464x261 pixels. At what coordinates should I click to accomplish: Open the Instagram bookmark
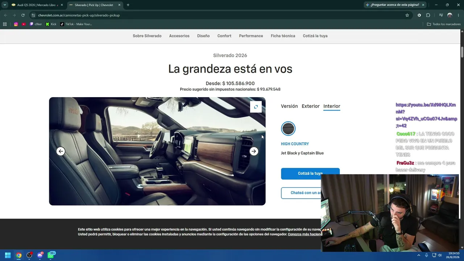tap(16, 24)
